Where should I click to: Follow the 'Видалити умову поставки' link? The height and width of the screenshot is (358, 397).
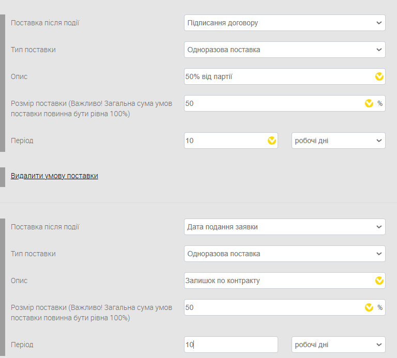[54, 176]
